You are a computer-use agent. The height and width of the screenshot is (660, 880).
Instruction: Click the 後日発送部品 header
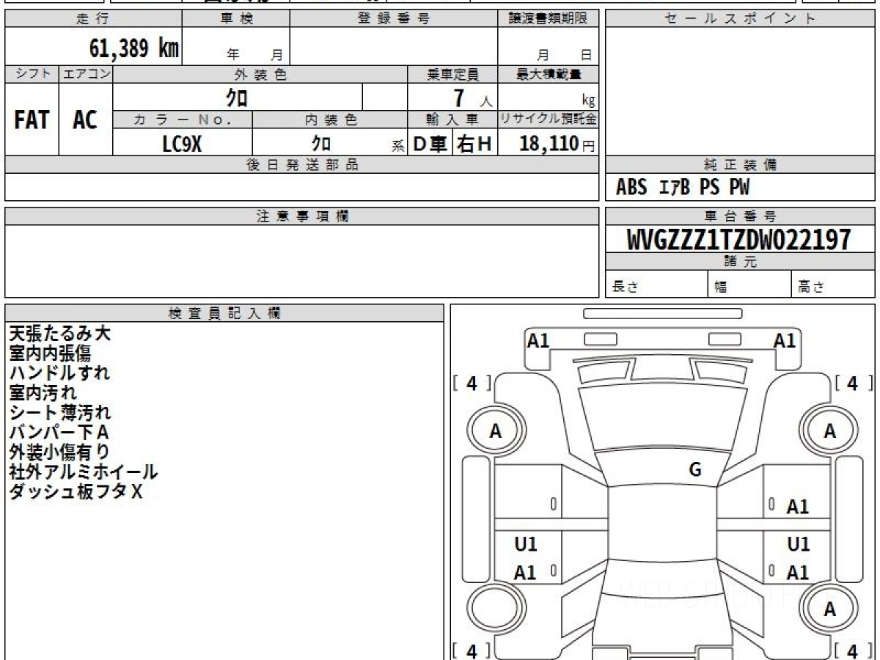(302, 165)
